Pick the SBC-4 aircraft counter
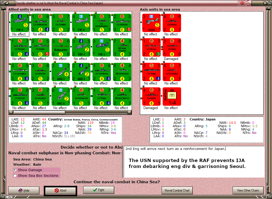Screen dimensions: 272x199 pyautogui.click(x=61, y=97)
